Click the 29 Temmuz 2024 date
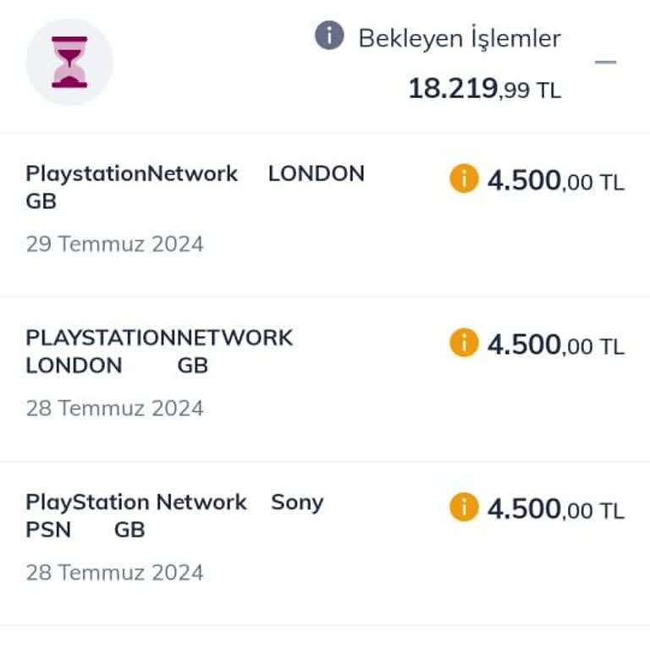This screenshot has height=650, width=650. pyautogui.click(x=114, y=244)
